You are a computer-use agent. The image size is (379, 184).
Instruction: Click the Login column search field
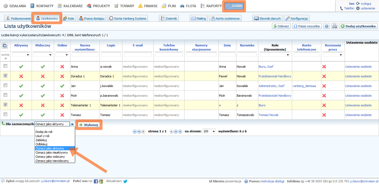point(111,55)
